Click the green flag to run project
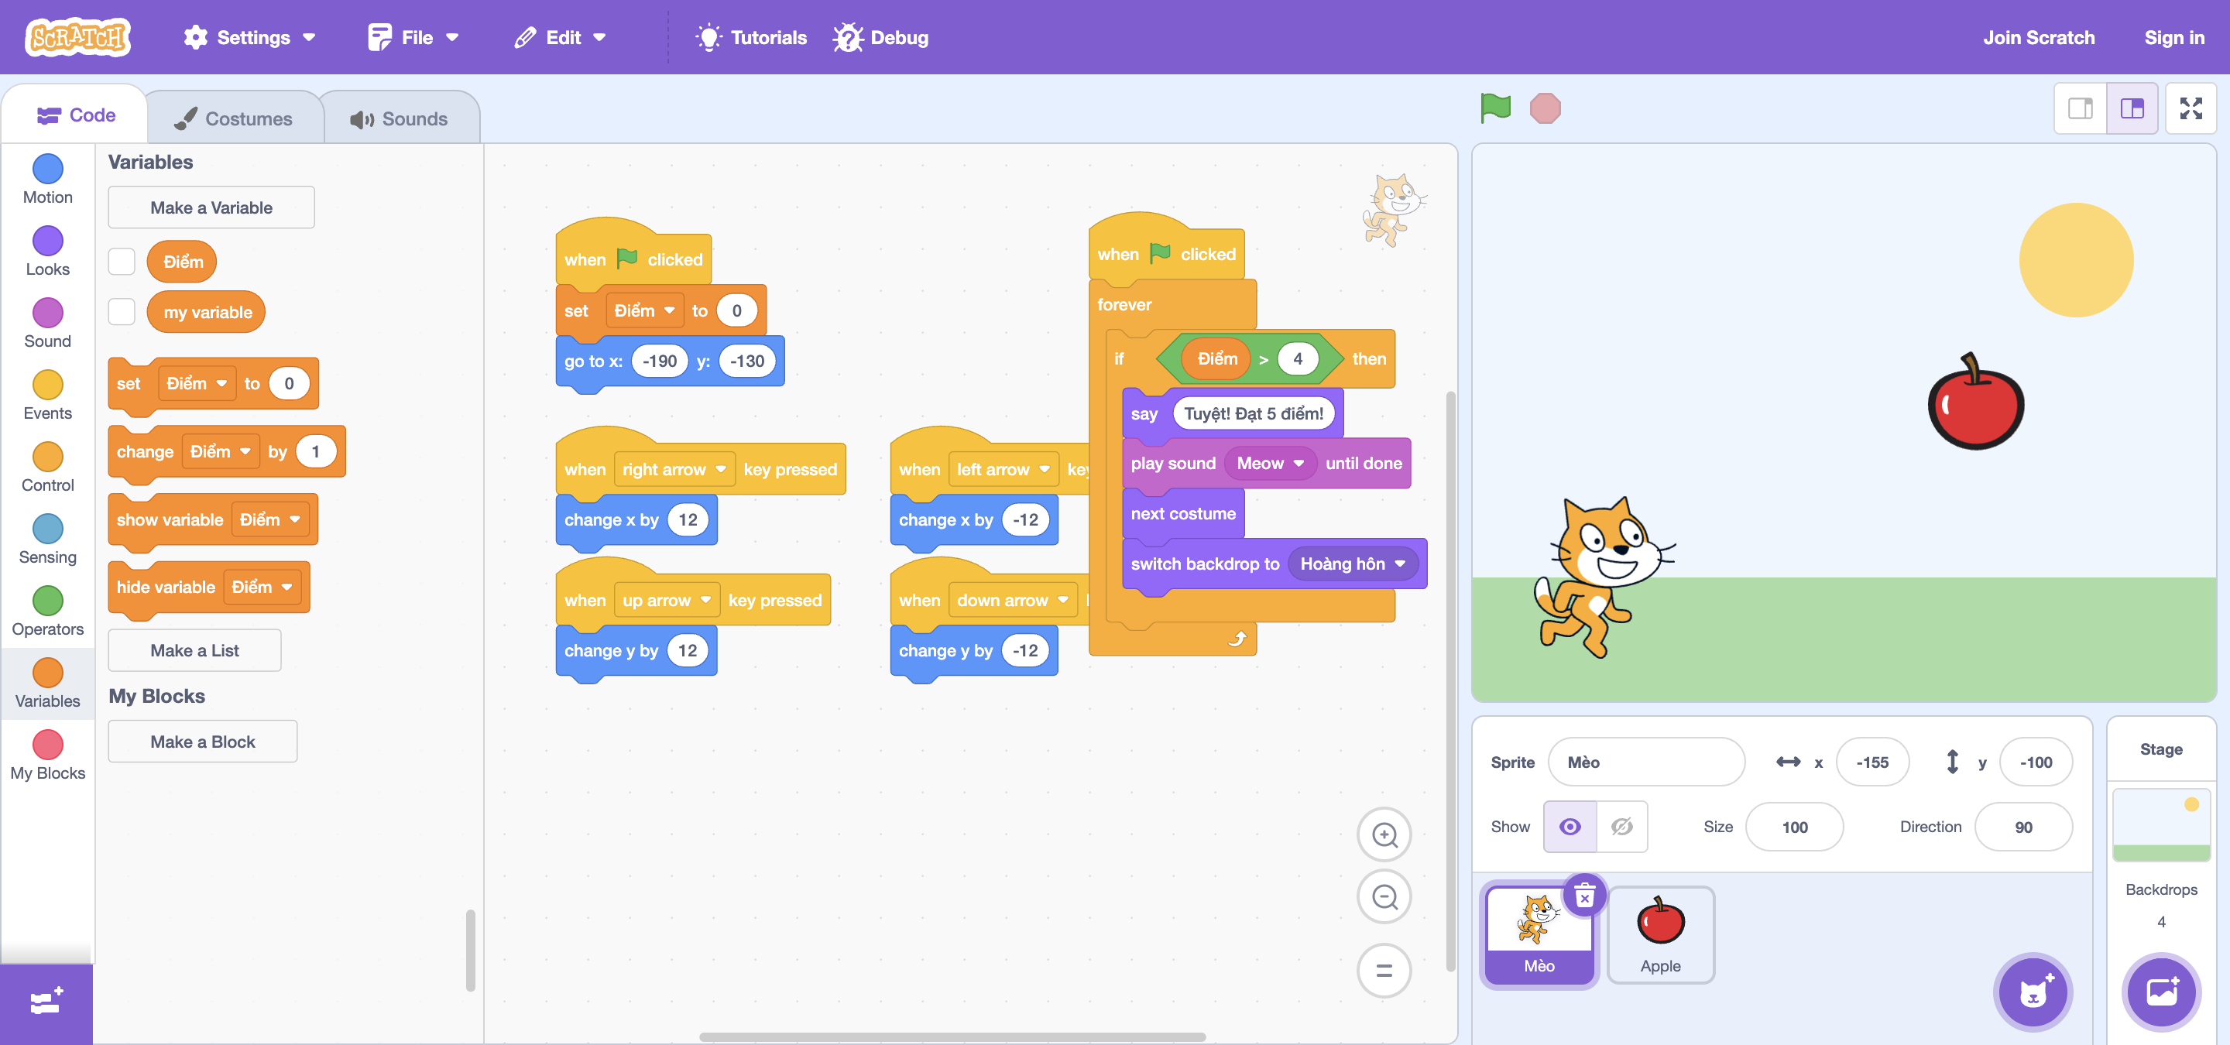Image resolution: width=2230 pixels, height=1045 pixels. pyautogui.click(x=1495, y=108)
